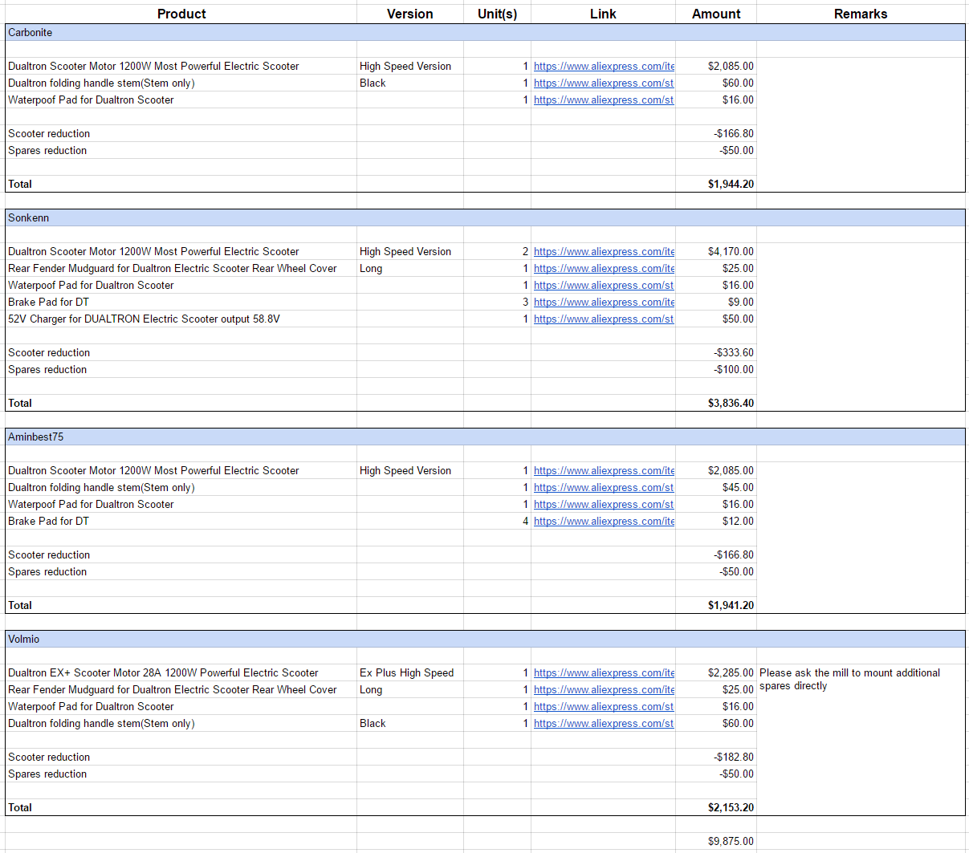Select Sonkenn spares reduction amount -$100.00

tap(716, 369)
